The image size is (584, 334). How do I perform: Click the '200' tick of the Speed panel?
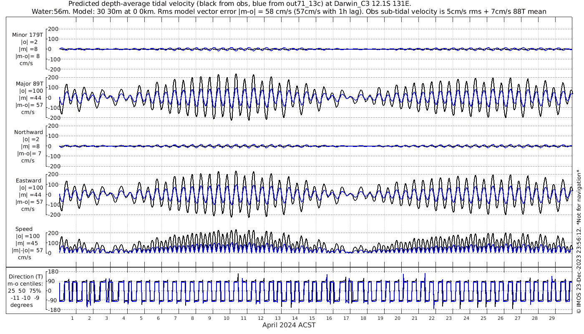(x=53, y=233)
